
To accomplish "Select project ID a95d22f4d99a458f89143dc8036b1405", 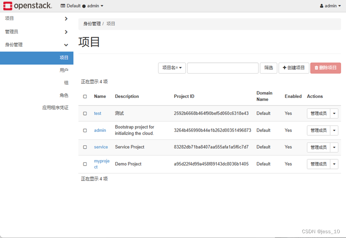I will click(211, 164).
